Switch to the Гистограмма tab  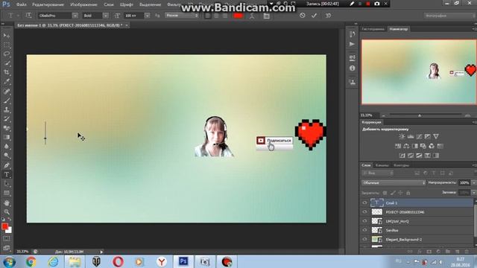[x=373, y=29]
